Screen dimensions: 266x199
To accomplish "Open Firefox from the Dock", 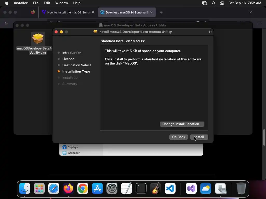I will point(68,188).
